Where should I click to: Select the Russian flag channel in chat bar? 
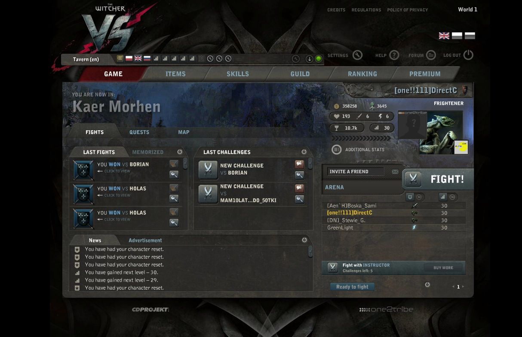click(x=147, y=58)
